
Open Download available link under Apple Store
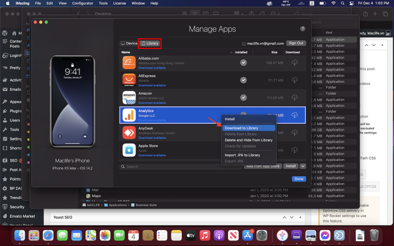[151, 155]
